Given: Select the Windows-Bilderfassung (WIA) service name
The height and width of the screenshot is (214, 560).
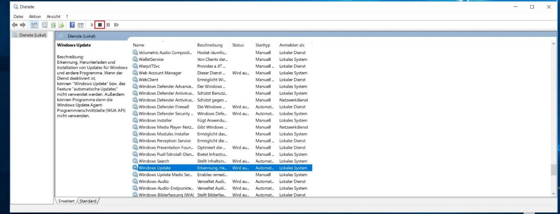Looking at the screenshot, I should click(x=166, y=195).
